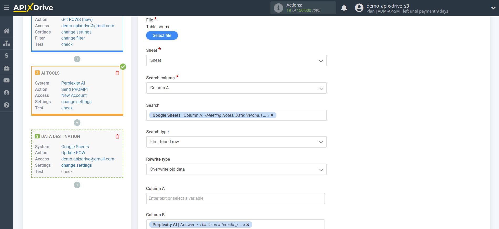Open Get ROWS (new) action link
The height and width of the screenshot is (229, 499).
[77, 19]
